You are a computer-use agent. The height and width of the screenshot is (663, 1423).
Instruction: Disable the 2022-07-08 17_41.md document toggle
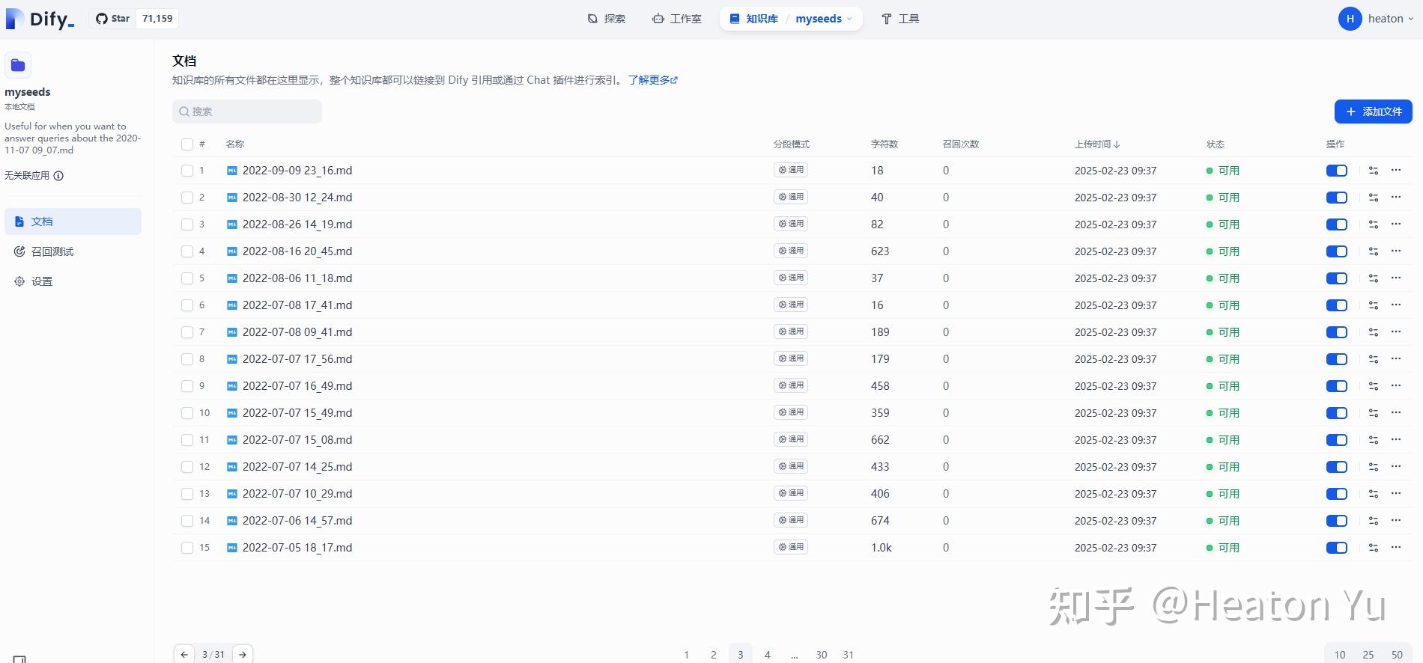click(1337, 305)
